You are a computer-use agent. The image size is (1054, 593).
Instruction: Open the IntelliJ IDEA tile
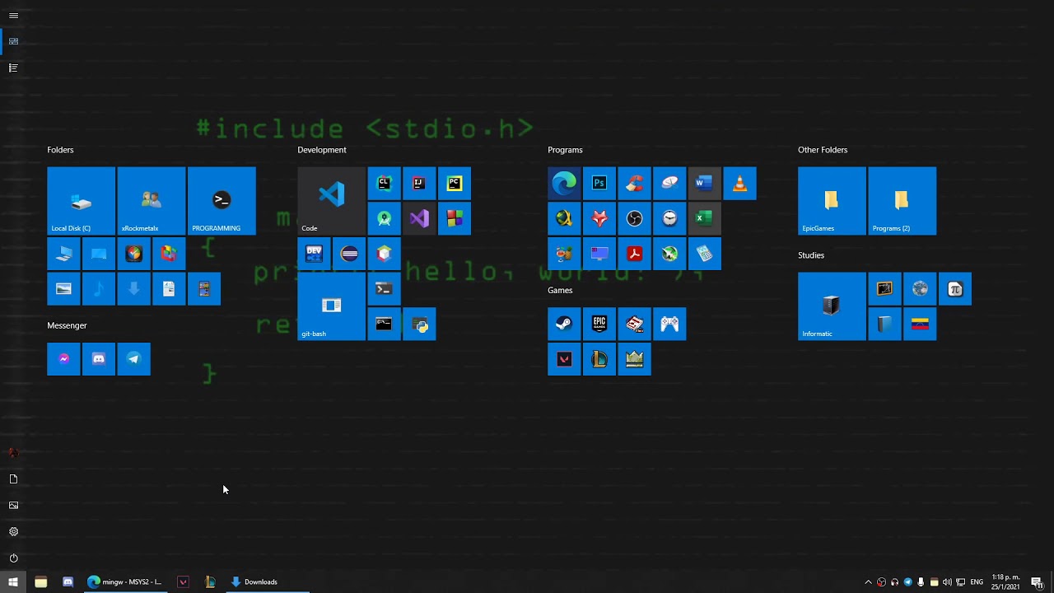[419, 184]
